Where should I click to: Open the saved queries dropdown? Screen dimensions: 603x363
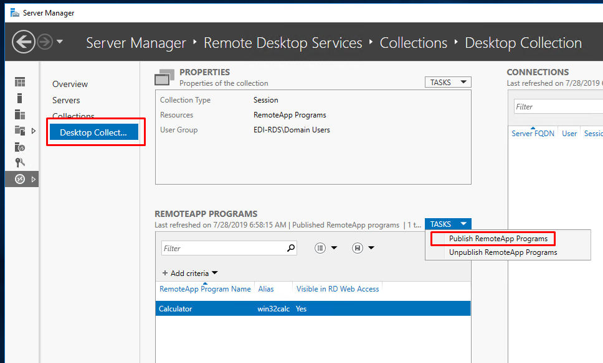363,248
